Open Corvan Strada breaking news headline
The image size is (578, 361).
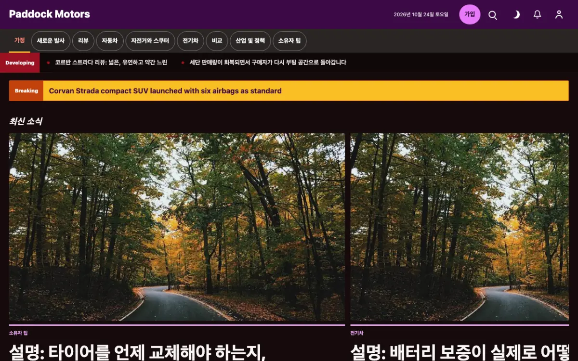coord(165,90)
